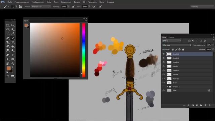Open the Изображение menu

[38, 2]
